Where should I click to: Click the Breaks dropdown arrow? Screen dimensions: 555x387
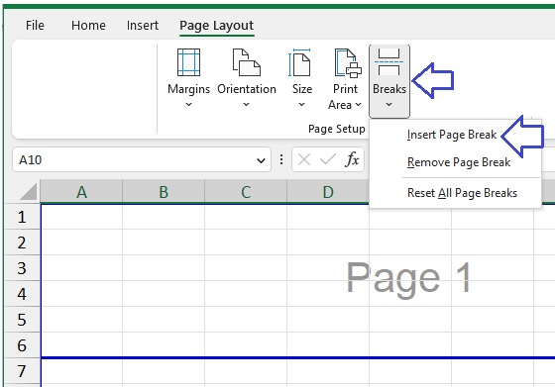pos(388,104)
